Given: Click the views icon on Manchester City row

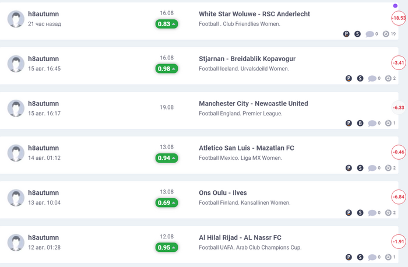Looking at the screenshot, I should (388, 123).
